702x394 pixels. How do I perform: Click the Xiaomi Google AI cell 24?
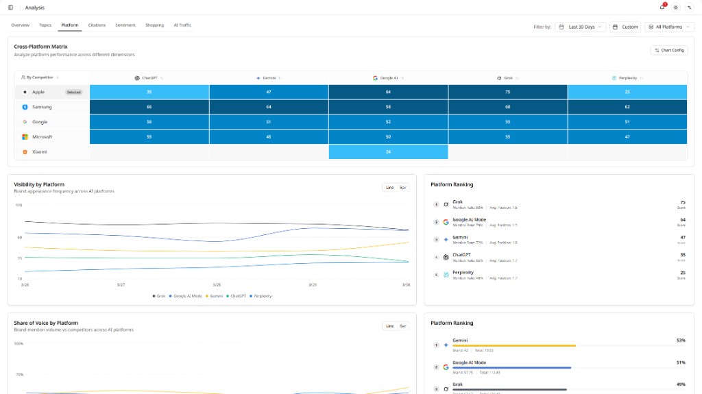click(x=388, y=152)
